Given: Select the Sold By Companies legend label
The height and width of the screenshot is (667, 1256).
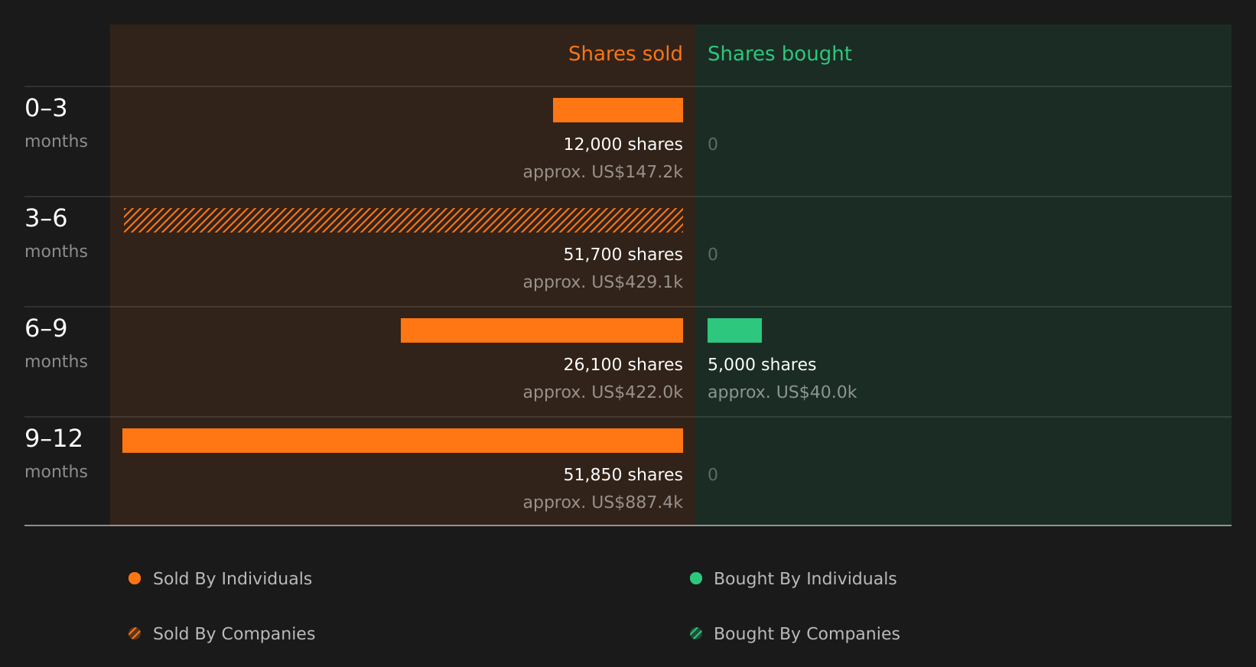Looking at the screenshot, I should [234, 634].
